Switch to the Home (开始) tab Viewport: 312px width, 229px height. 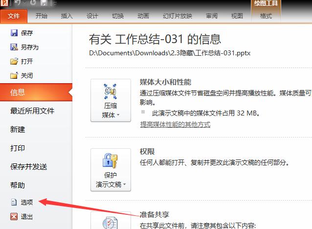click(42, 16)
